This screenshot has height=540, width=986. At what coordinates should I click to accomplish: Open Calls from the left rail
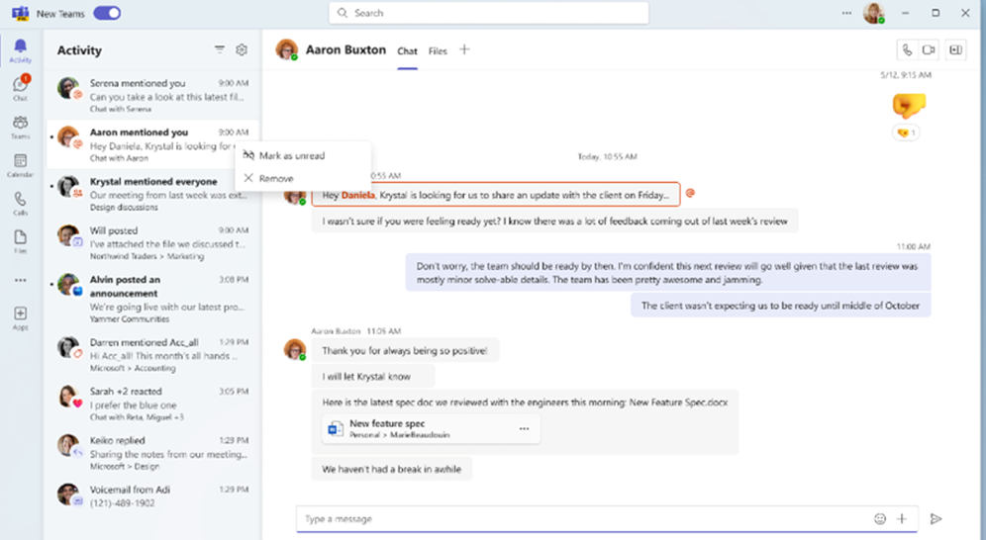(20, 204)
